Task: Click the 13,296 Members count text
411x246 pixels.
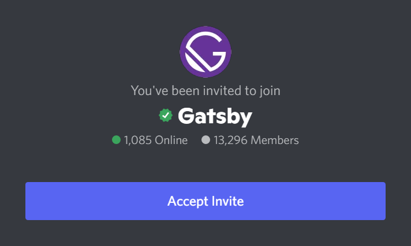Action: click(256, 140)
